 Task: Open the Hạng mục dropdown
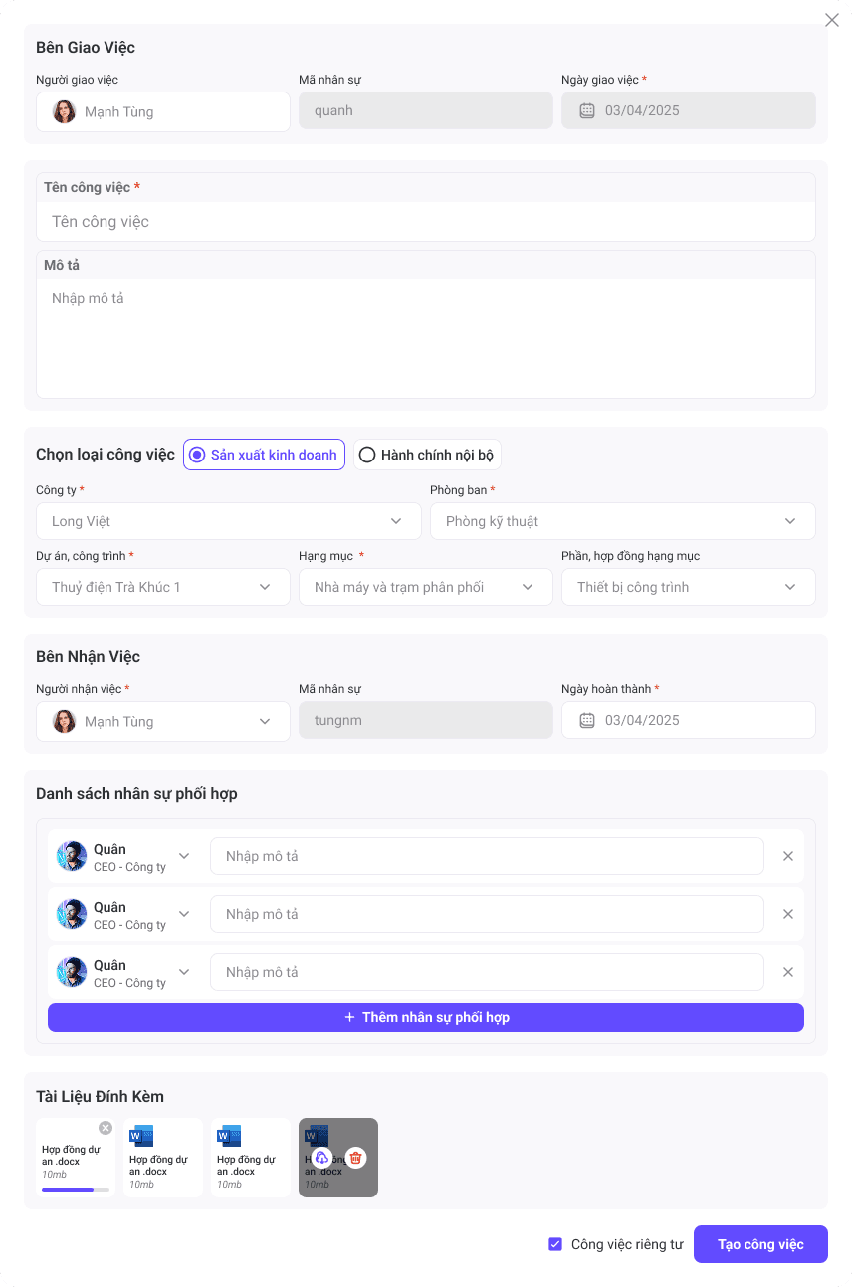point(426,587)
